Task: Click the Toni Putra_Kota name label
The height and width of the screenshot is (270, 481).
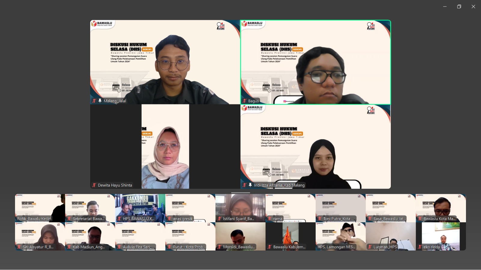Action: [x=339, y=219]
